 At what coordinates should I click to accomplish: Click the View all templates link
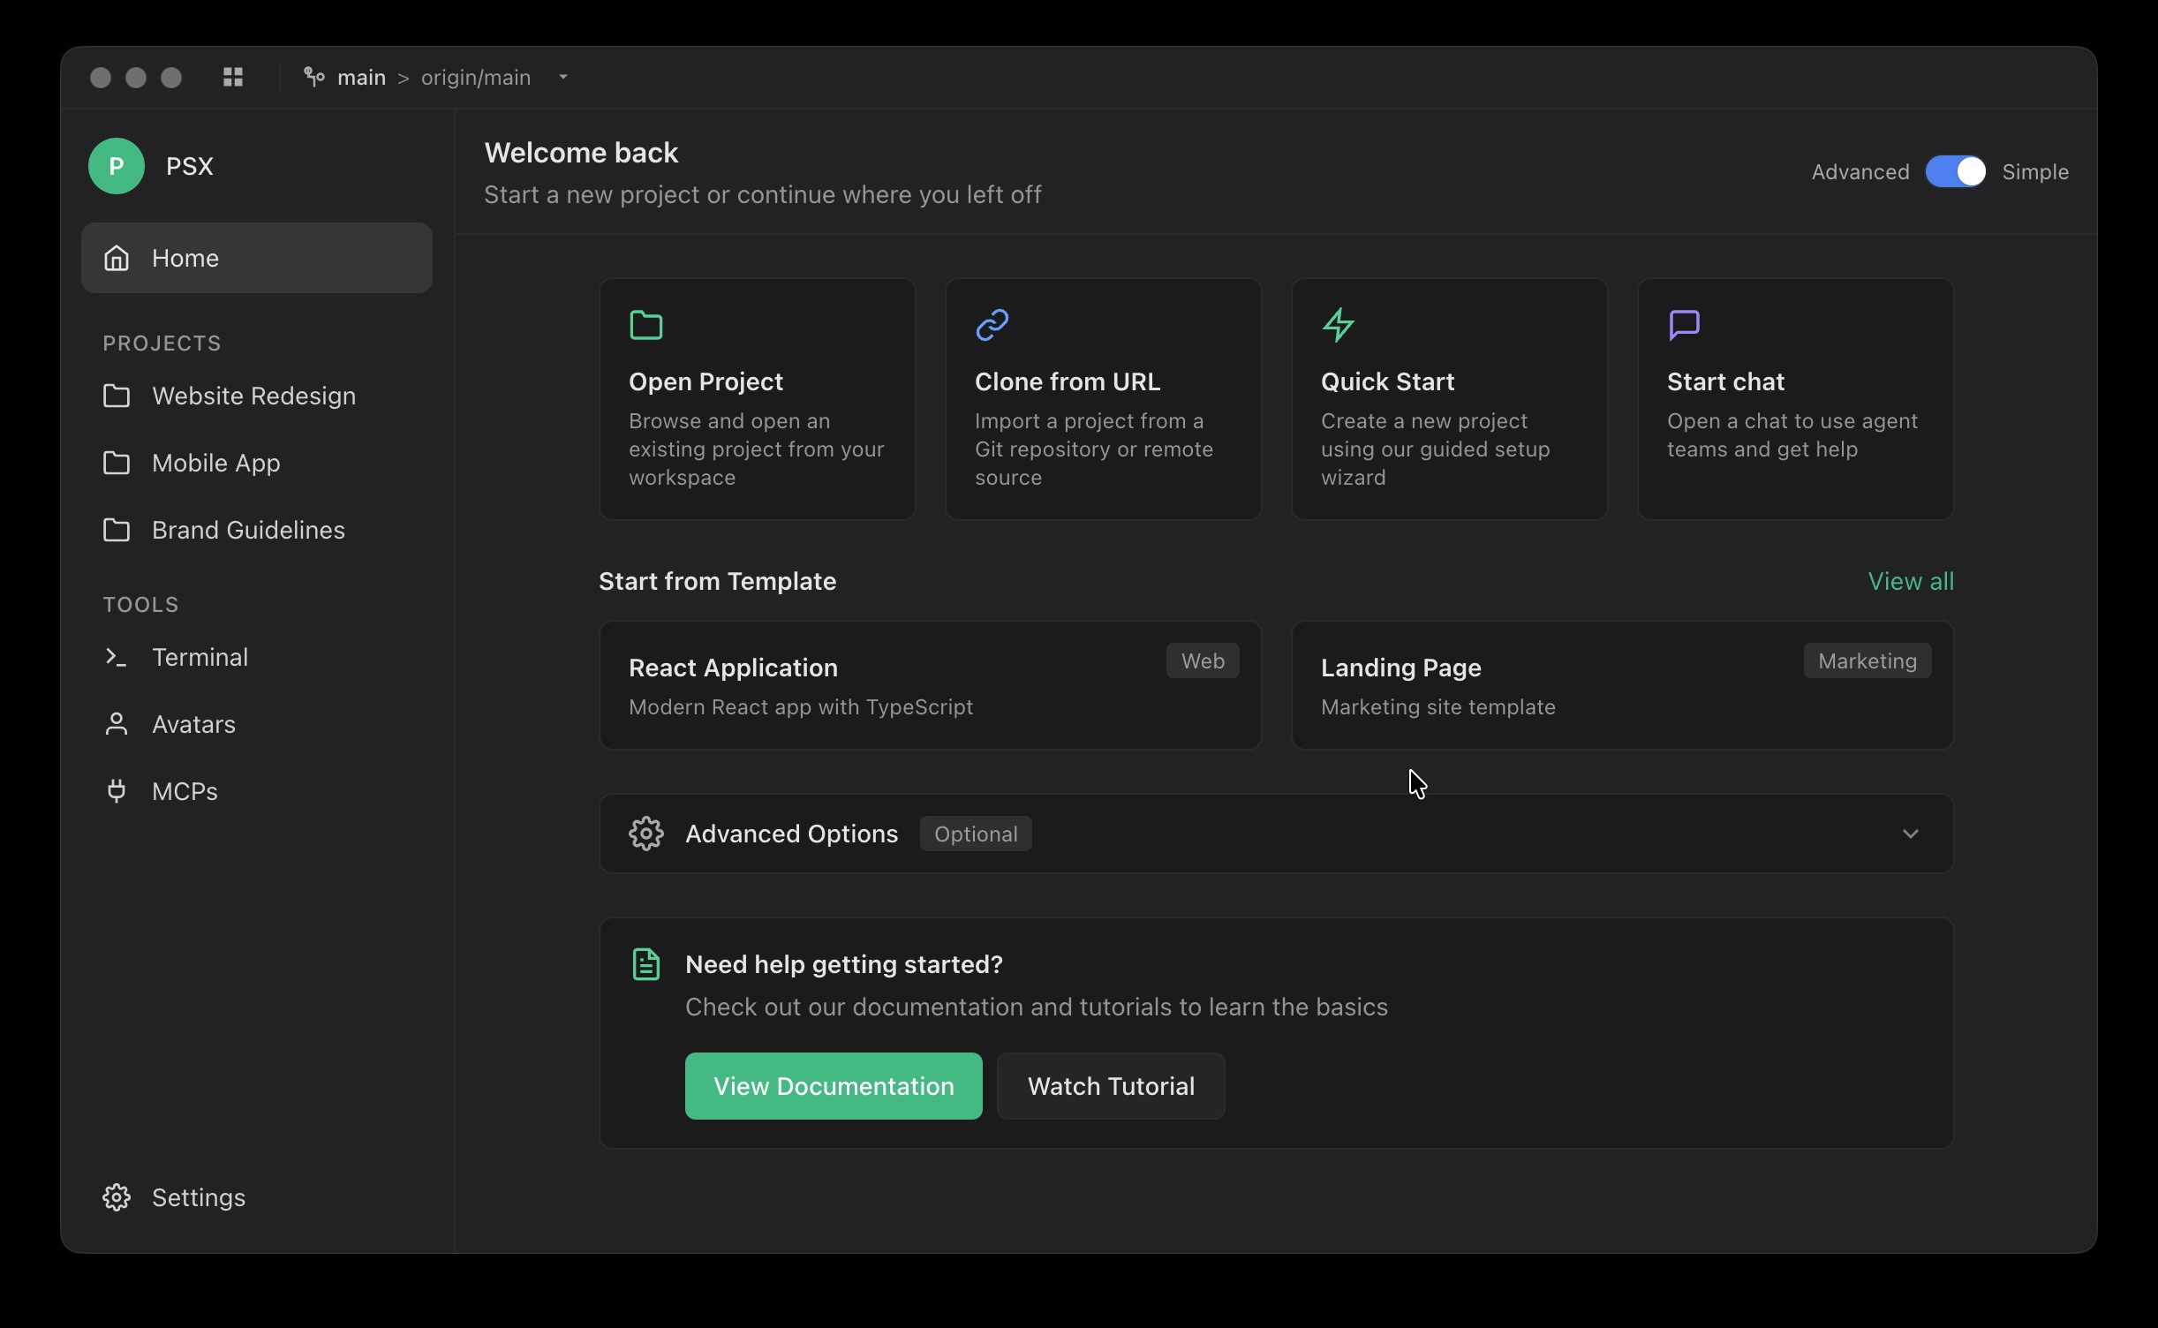(x=1911, y=581)
